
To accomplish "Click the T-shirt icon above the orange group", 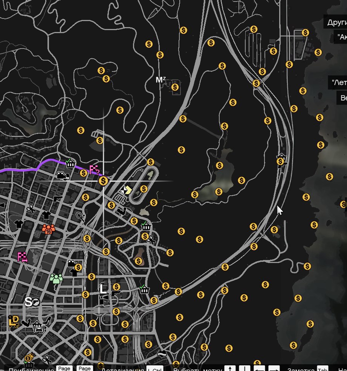I will (46, 215).
